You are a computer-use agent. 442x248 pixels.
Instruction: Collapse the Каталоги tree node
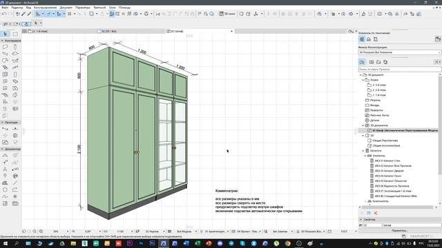tap(363, 151)
